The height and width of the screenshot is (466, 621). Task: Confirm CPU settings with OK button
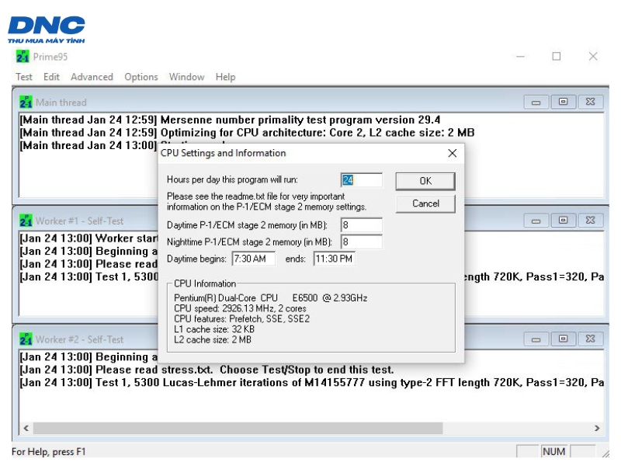pos(425,181)
